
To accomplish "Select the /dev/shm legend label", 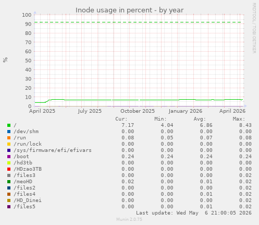I will click(26, 132).
